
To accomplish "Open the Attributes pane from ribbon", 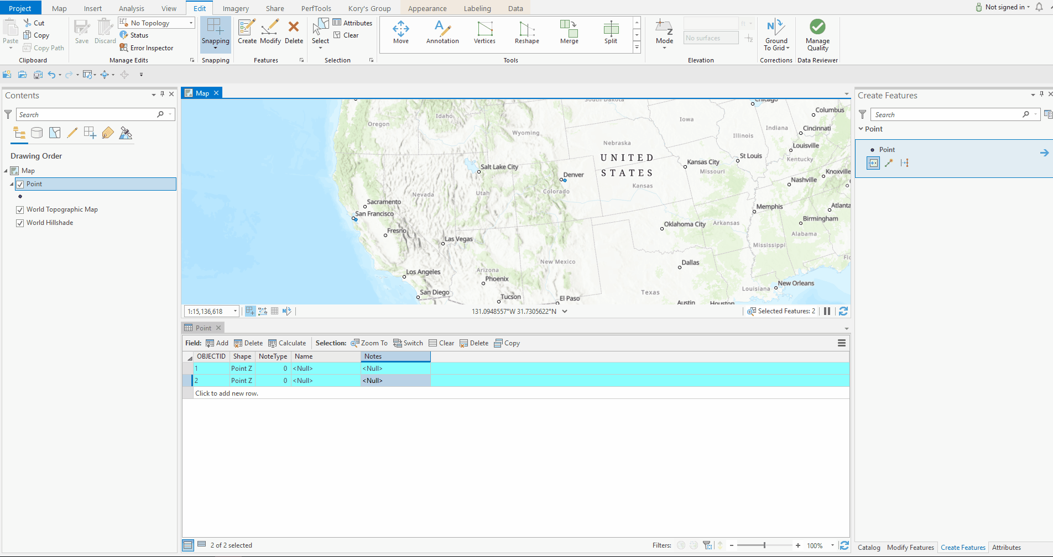I will tap(352, 23).
